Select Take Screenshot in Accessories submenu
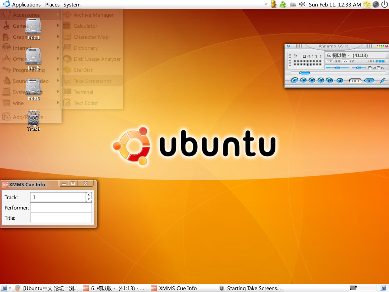This screenshot has height=292, width=389. tap(92, 81)
